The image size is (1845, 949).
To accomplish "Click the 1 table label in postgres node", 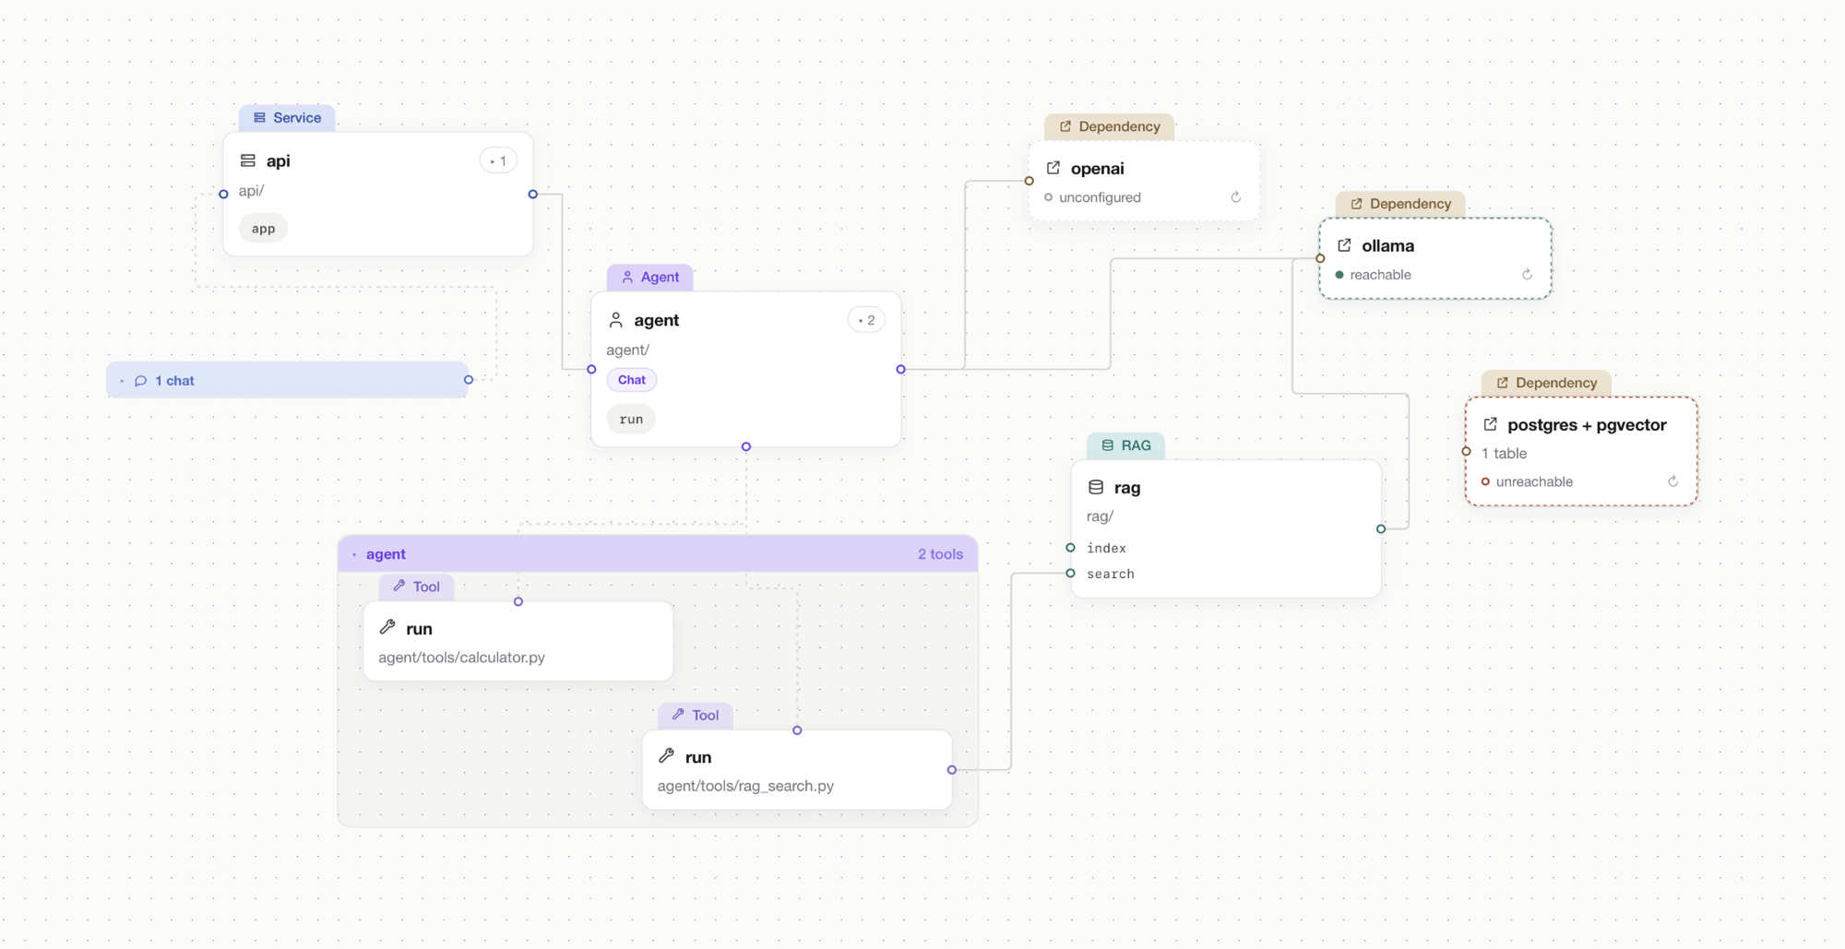I will (x=1504, y=453).
